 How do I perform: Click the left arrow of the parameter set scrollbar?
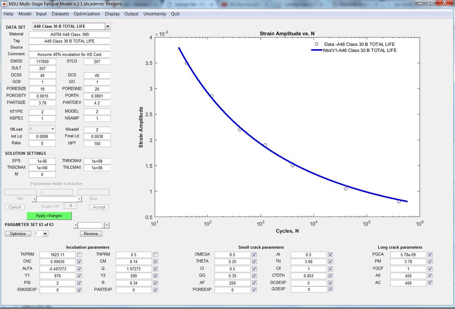coord(75,225)
